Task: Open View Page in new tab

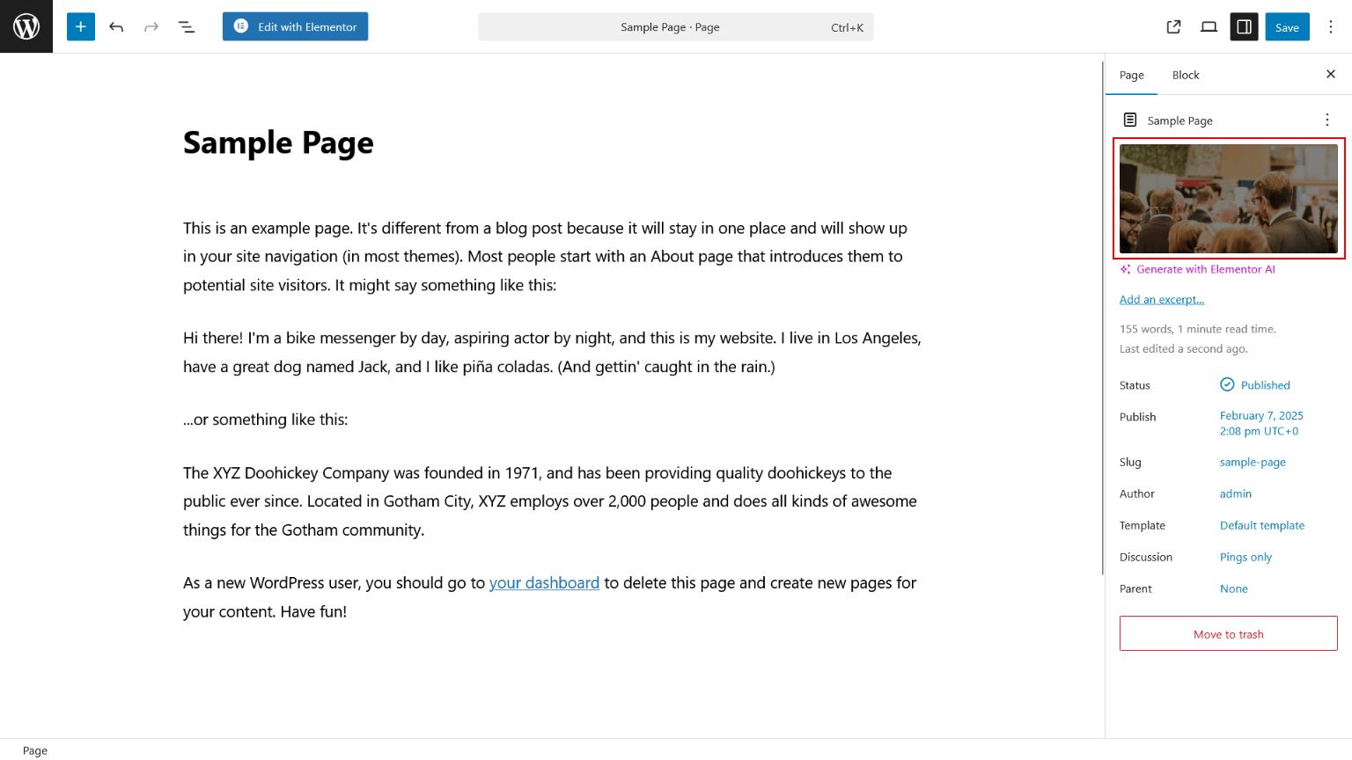Action: [x=1173, y=26]
